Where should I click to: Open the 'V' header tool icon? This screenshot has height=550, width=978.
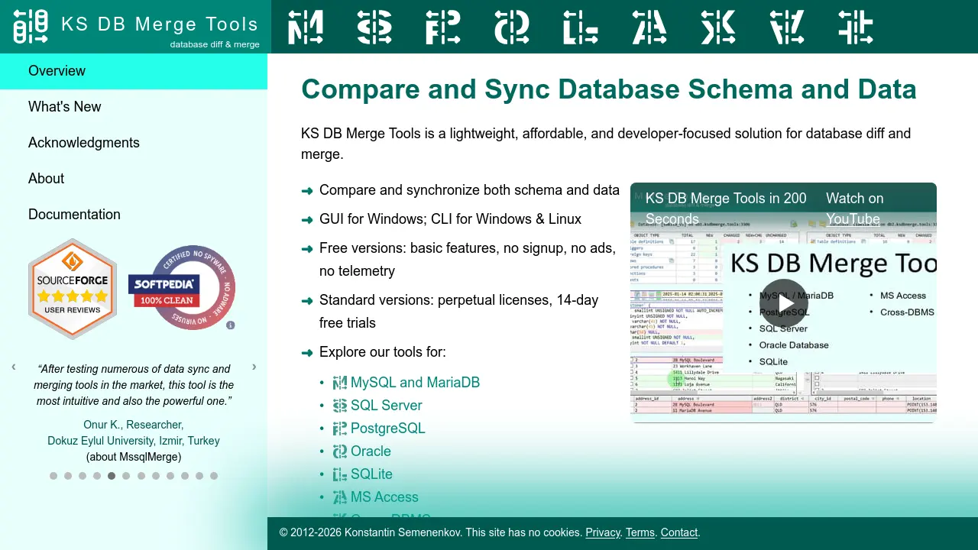click(x=787, y=27)
